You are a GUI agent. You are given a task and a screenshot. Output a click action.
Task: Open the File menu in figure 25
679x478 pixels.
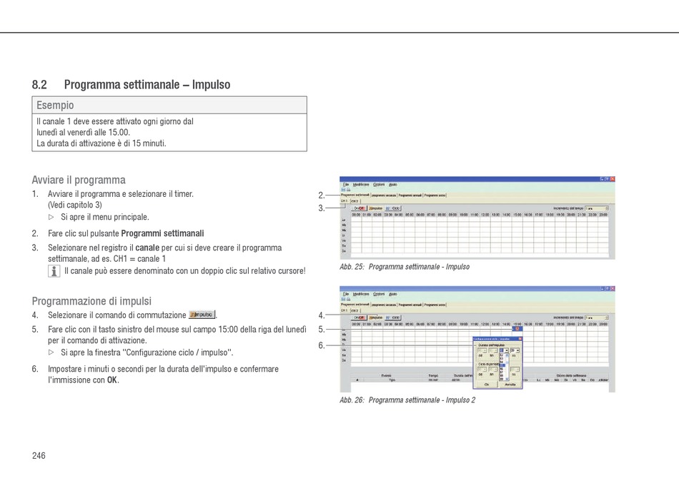point(346,185)
